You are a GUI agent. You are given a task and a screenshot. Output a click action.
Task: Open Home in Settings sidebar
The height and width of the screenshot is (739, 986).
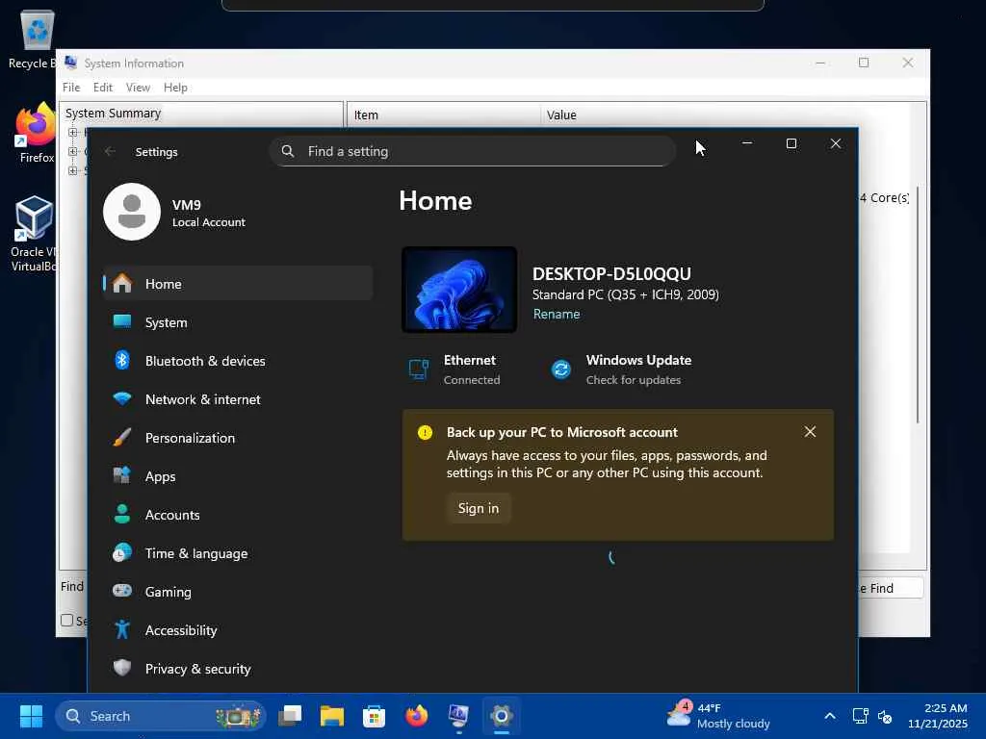click(238, 284)
